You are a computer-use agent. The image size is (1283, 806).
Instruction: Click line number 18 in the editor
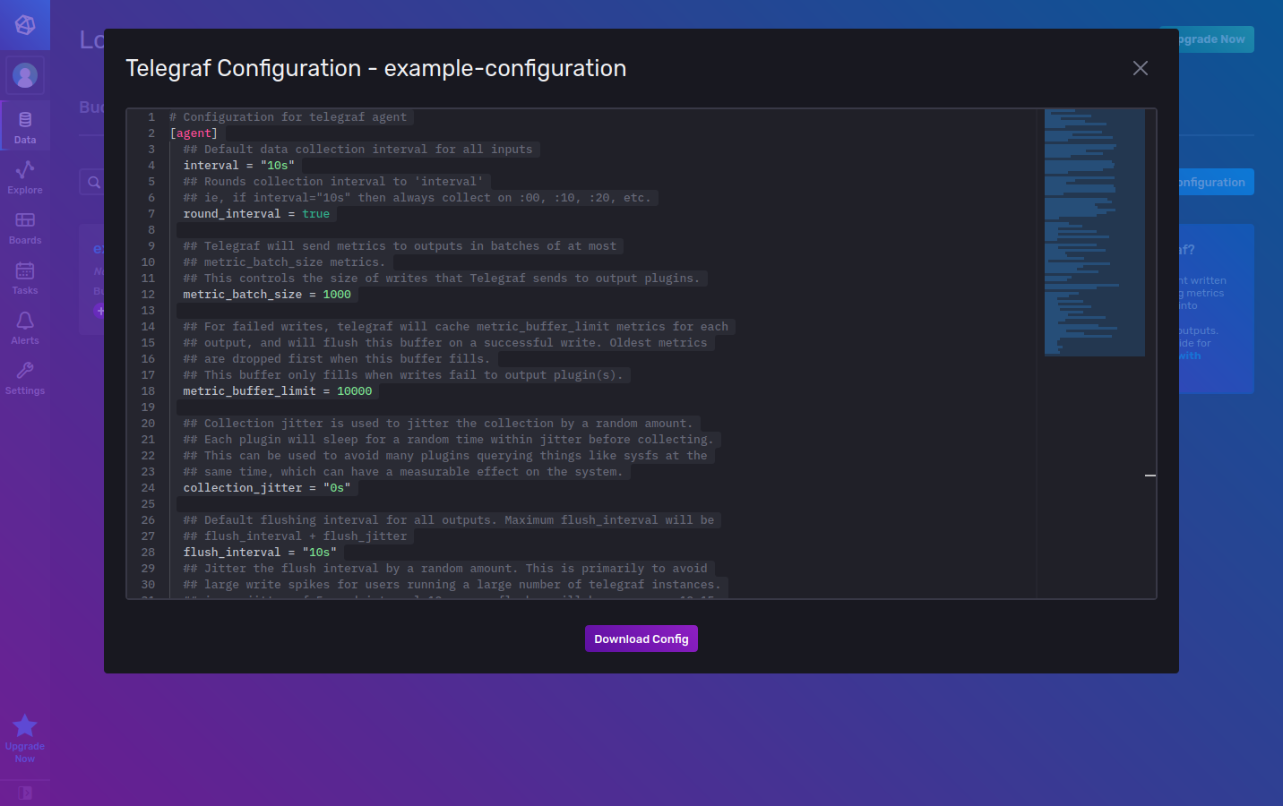click(x=148, y=390)
